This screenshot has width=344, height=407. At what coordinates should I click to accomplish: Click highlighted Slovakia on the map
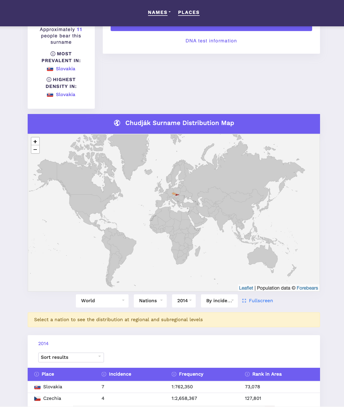click(x=177, y=195)
